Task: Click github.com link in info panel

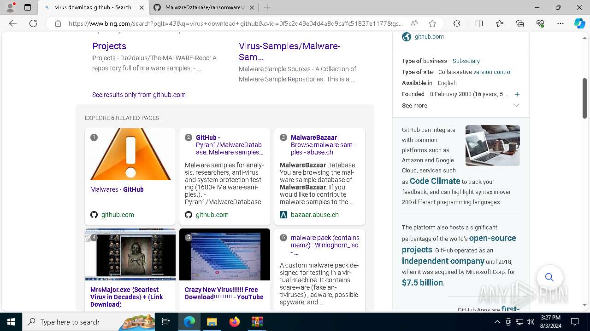Action: coord(429,37)
